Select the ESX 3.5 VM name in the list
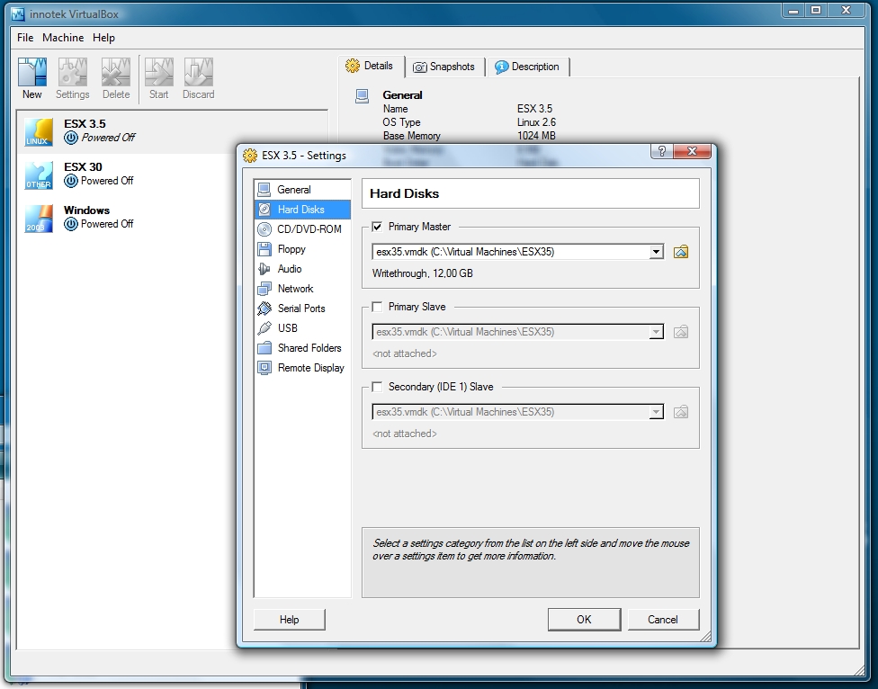878x689 pixels. point(85,124)
